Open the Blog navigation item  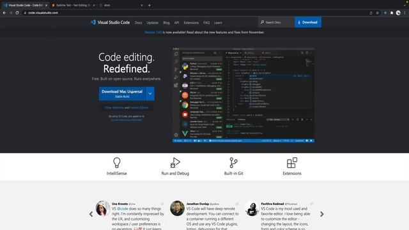tap(166, 23)
